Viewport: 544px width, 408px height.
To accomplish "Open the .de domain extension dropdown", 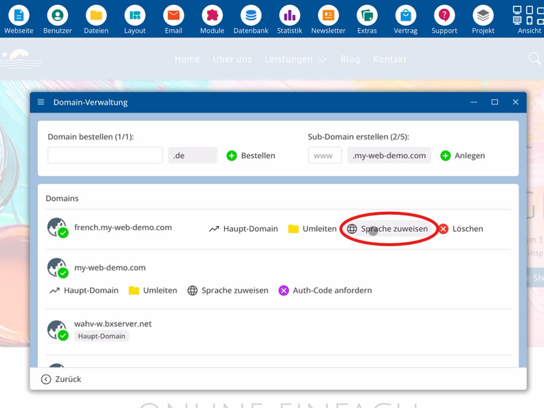I will pos(193,155).
